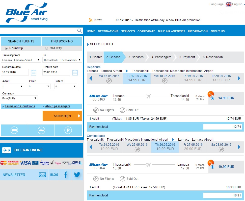The image size is (245, 201).
Task: Select return date Tu 24.05.2016
Action: point(109,147)
